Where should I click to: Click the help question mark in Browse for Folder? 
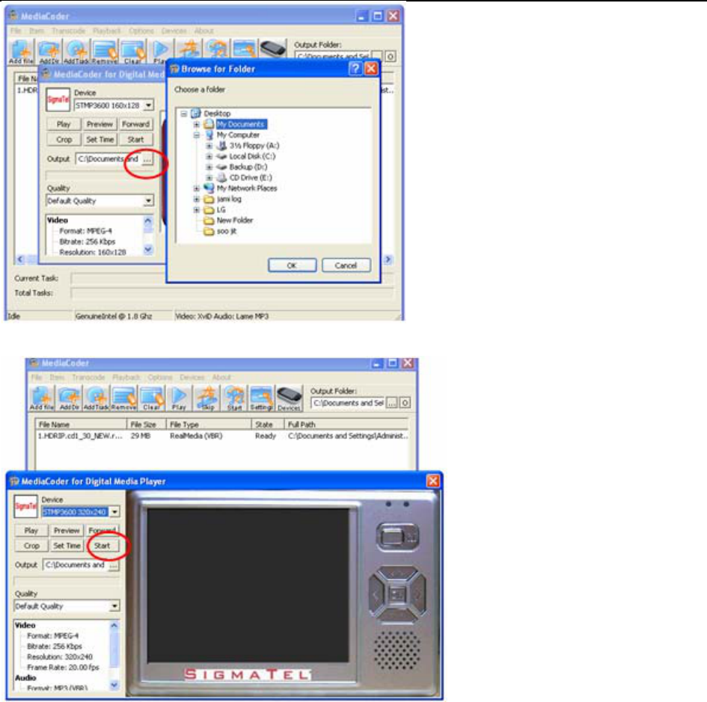pos(355,69)
